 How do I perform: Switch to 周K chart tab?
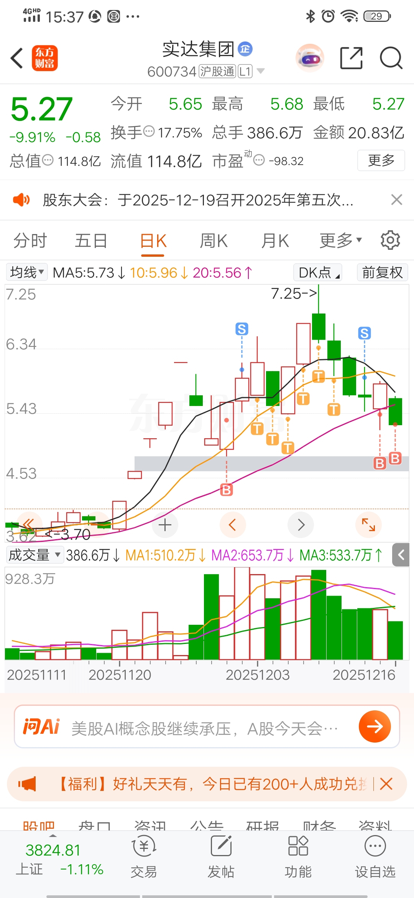[214, 241]
